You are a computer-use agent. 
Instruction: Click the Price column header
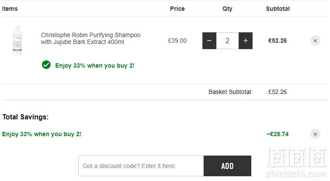pyautogui.click(x=177, y=9)
